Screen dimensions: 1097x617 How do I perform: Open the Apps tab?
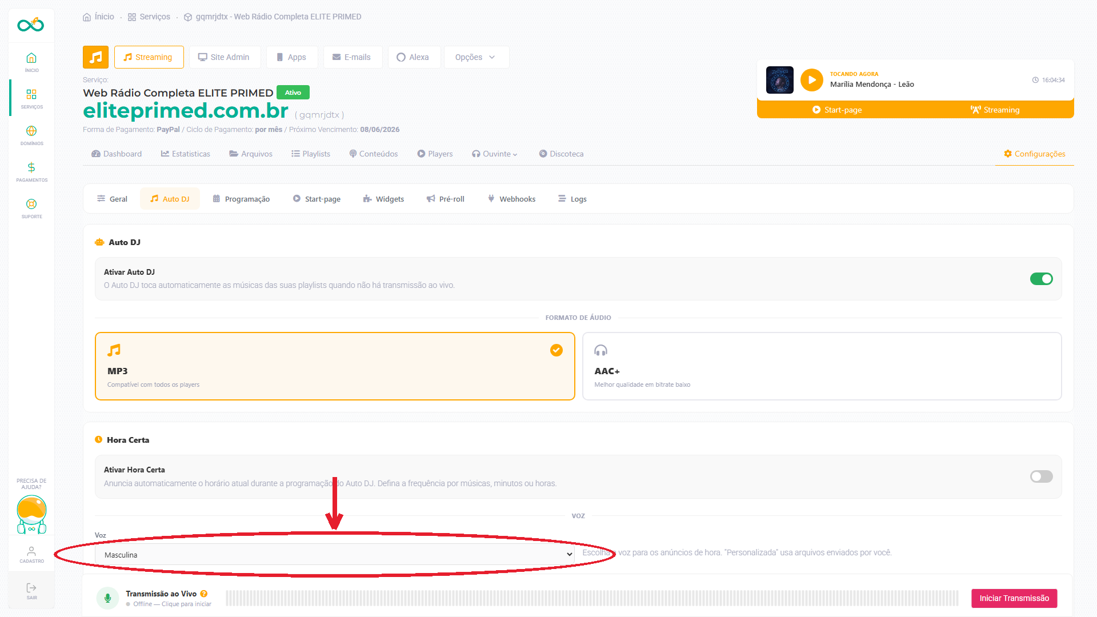[291, 57]
